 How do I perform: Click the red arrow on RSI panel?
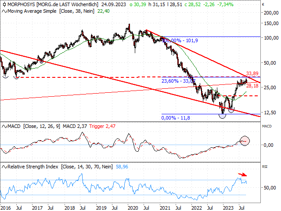click(242, 175)
